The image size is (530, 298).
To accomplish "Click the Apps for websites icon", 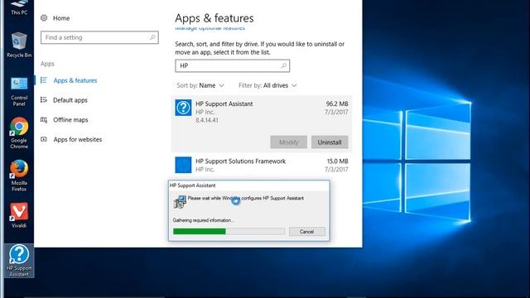I will [44, 139].
